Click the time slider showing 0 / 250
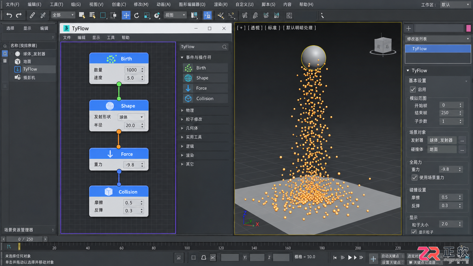This screenshot has height=266, width=473. [x=24, y=239]
